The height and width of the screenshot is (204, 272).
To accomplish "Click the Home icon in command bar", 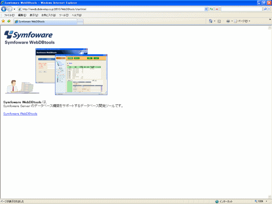I will 212,21.
